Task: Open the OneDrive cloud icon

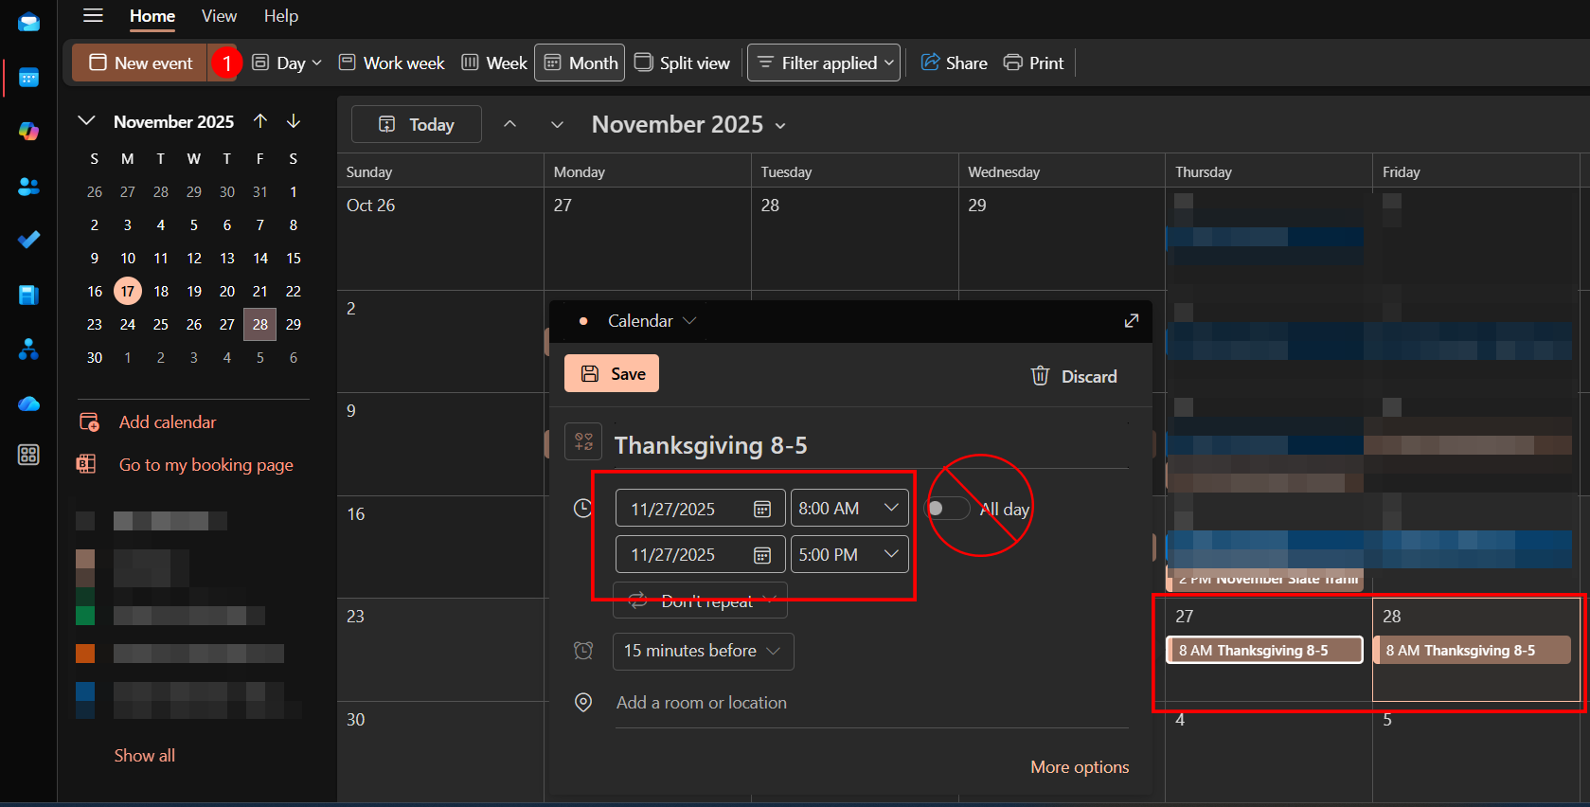Action: pyautogui.click(x=28, y=403)
